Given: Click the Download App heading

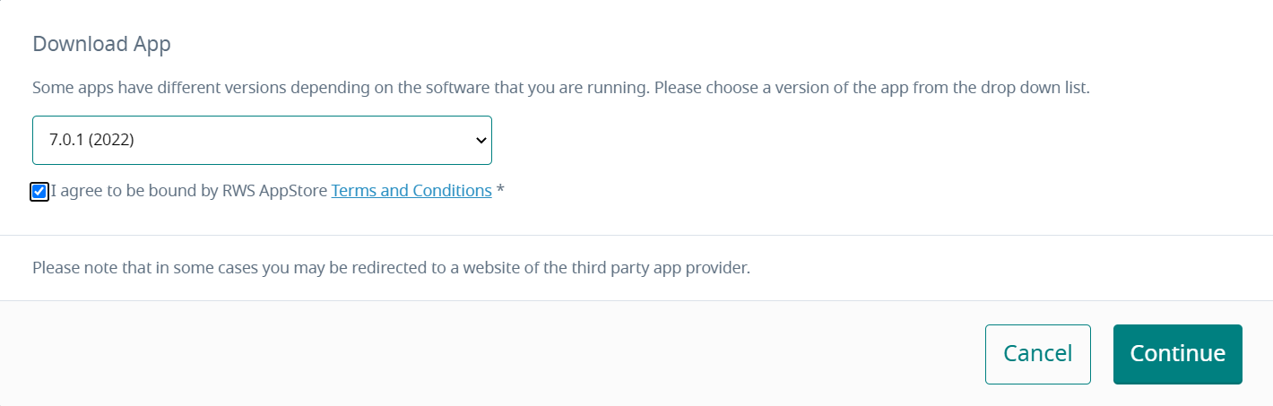Looking at the screenshot, I should pyautogui.click(x=101, y=44).
